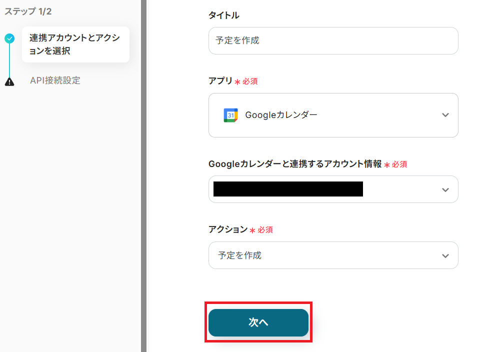Click the chevron arrow in account info dropdown
The image size is (500, 352).
(445, 189)
